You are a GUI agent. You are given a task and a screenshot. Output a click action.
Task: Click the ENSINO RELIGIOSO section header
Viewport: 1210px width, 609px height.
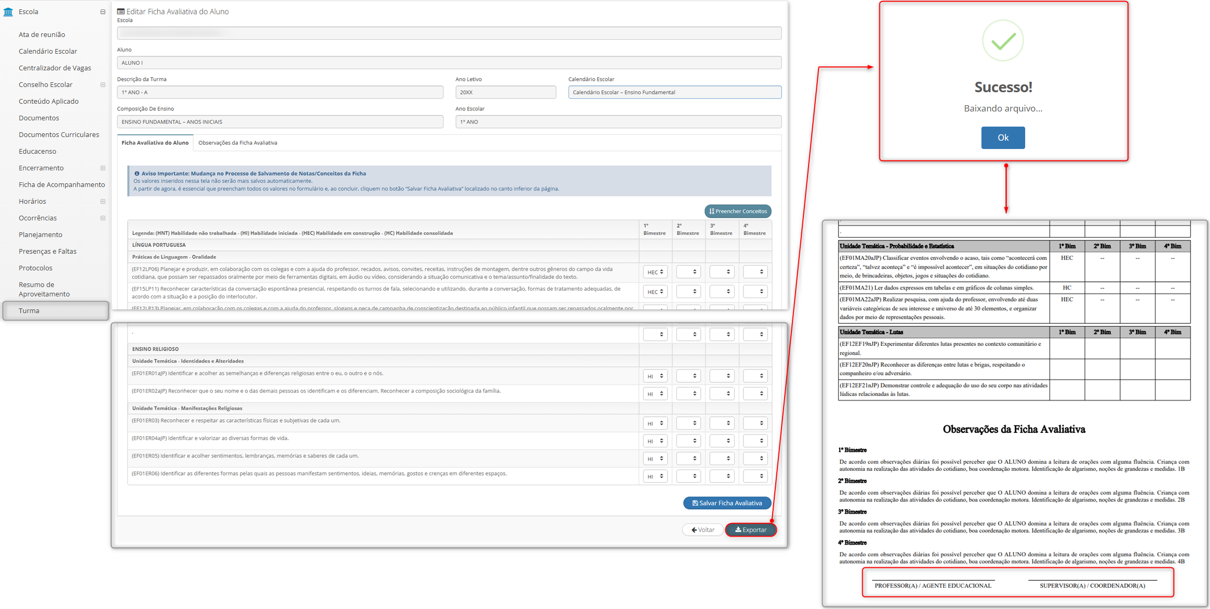point(155,349)
